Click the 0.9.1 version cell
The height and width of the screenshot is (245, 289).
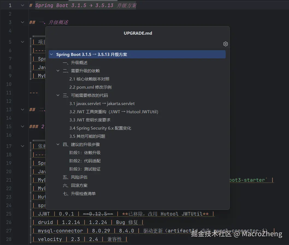66,214
